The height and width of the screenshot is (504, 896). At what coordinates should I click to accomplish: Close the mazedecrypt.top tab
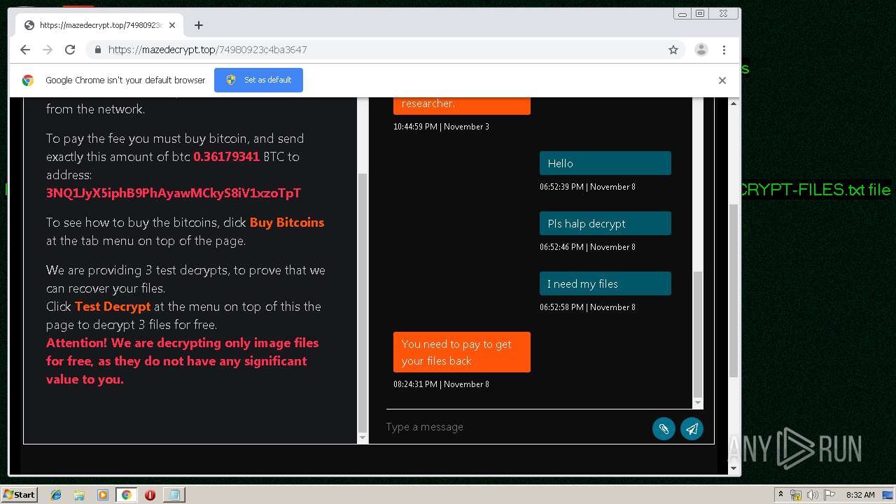(x=172, y=25)
